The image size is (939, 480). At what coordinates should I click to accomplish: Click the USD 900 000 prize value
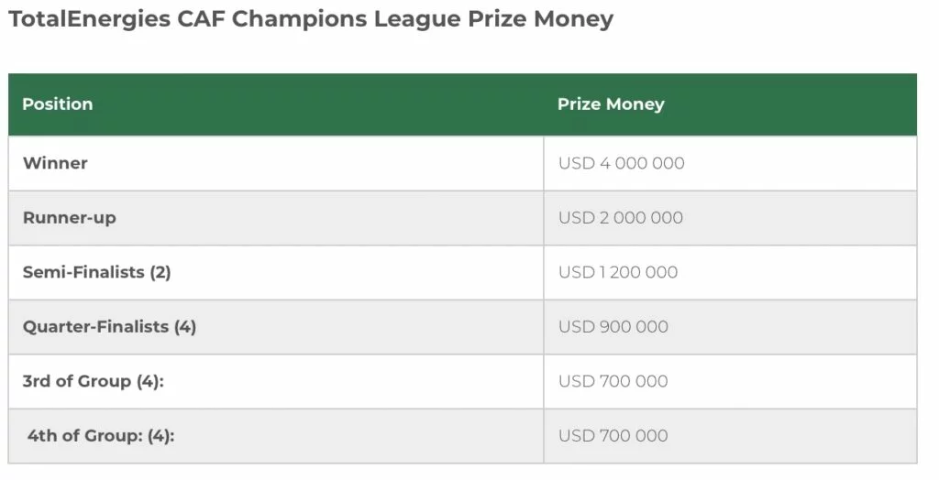point(613,326)
